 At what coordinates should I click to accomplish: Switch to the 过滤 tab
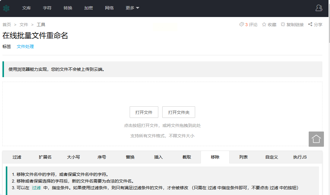pyautogui.click(x=17, y=157)
